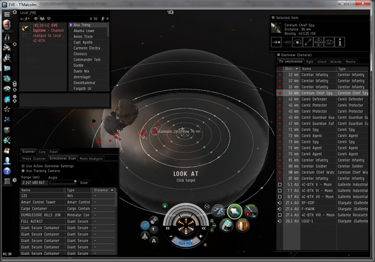This screenshot has width=375, height=262.
Task: Open the cargo hold icon on HUD
Action: 154,219
